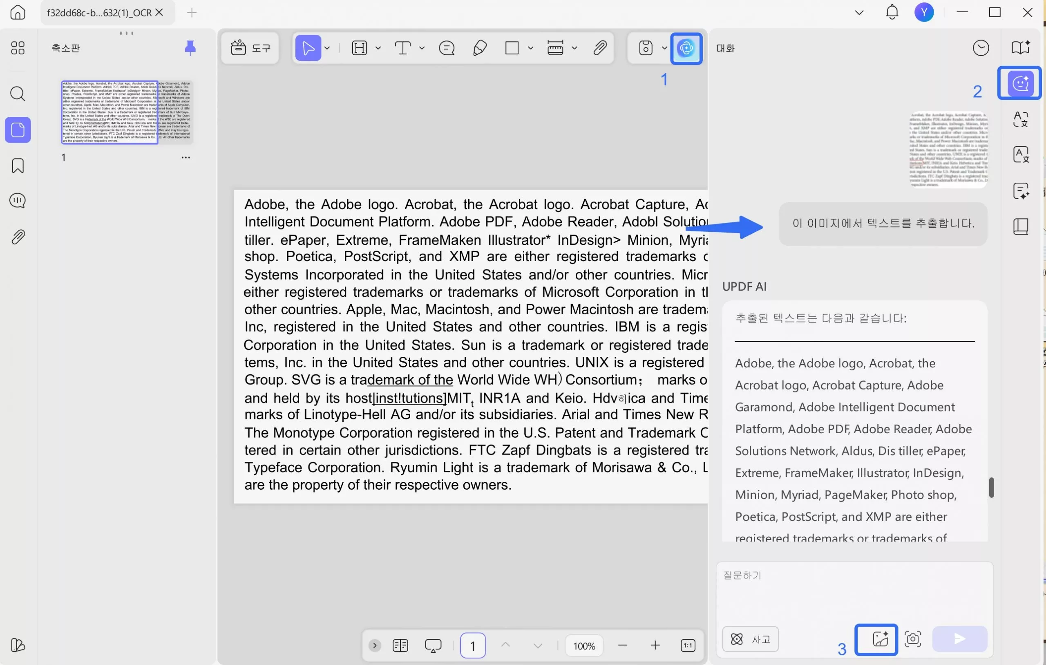
Task: Close the f32dd68c OCR document tab
Action: (159, 12)
